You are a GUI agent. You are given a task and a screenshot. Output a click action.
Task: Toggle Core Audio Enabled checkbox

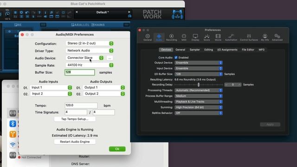click(x=176, y=58)
